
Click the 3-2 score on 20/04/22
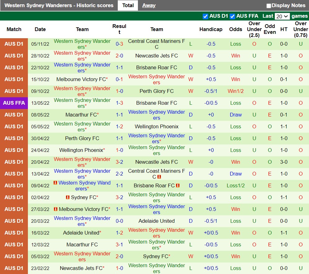click(119, 162)
